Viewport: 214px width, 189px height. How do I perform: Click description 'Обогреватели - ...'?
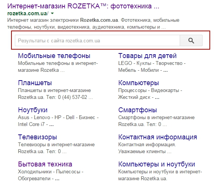[x=39, y=178]
